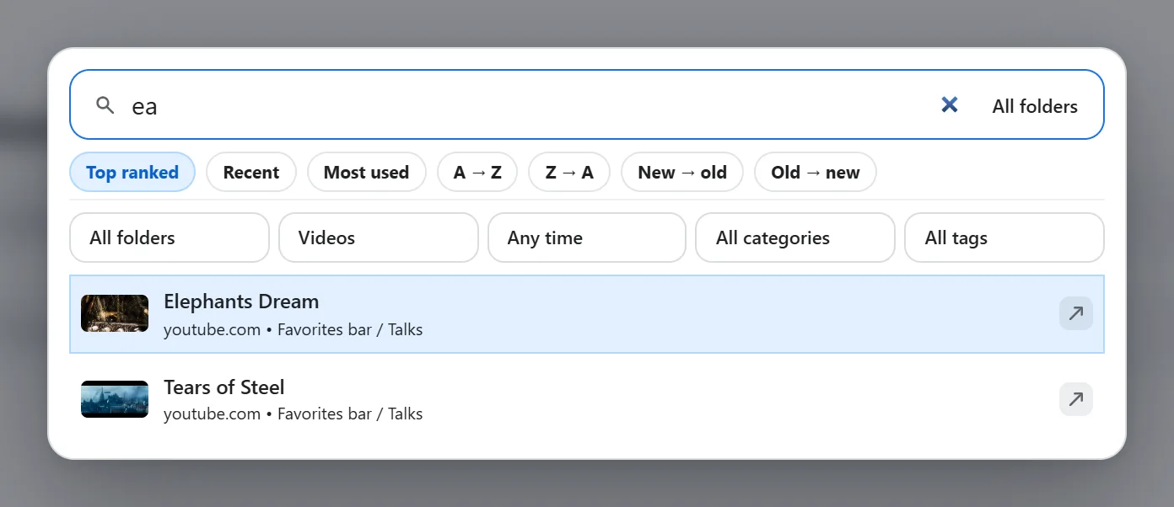This screenshot has width=1174, height=507.
Task: Sort results by Recent
Action: pos(251,172)
